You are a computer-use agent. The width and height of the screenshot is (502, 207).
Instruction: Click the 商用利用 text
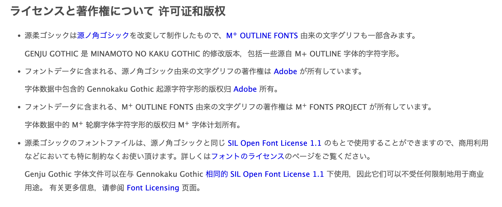pyautogui.click(x=473, y=143)
